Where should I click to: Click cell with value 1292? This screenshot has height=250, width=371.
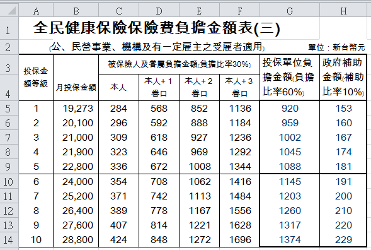coord(240,152)
